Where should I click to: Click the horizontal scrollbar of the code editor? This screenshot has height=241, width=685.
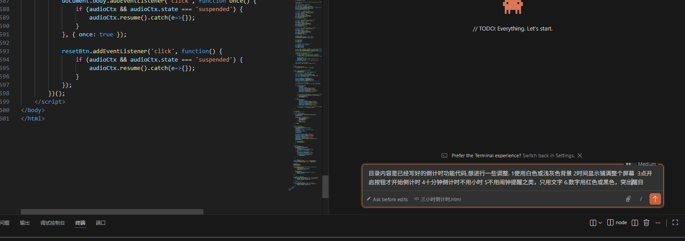[x=112, y=212]
